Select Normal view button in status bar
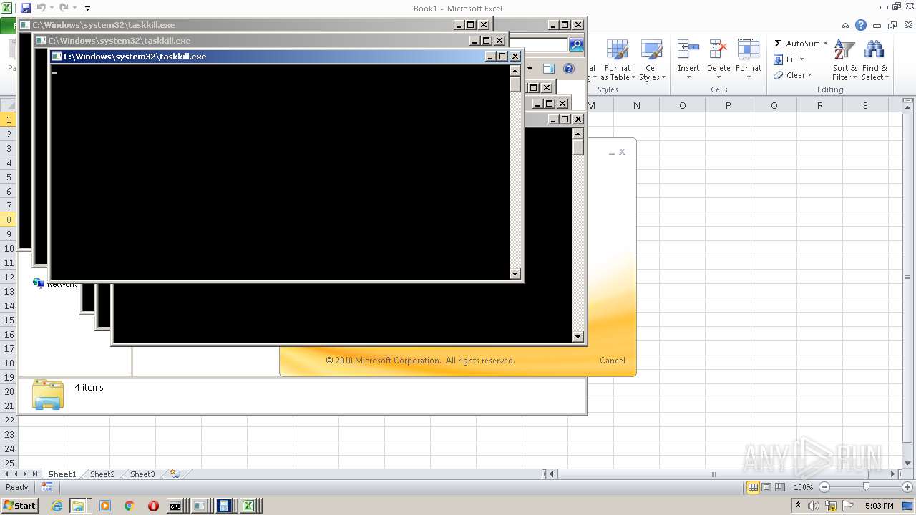 point(753,487)
